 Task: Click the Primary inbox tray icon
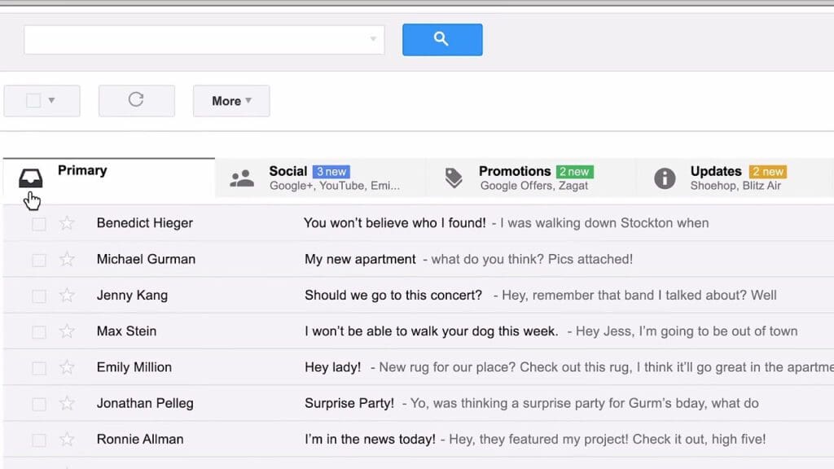pyautogui.click(x=32, y=175)
